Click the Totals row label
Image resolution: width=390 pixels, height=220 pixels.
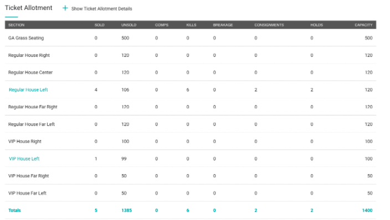[14, 210]
